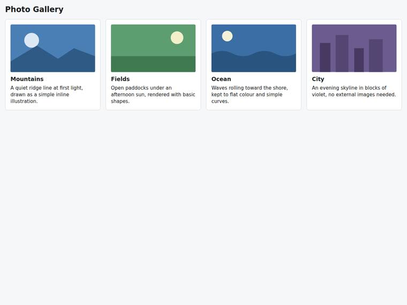
Task: Click the yellow sun in Fields image
Action: click(177, 38)
